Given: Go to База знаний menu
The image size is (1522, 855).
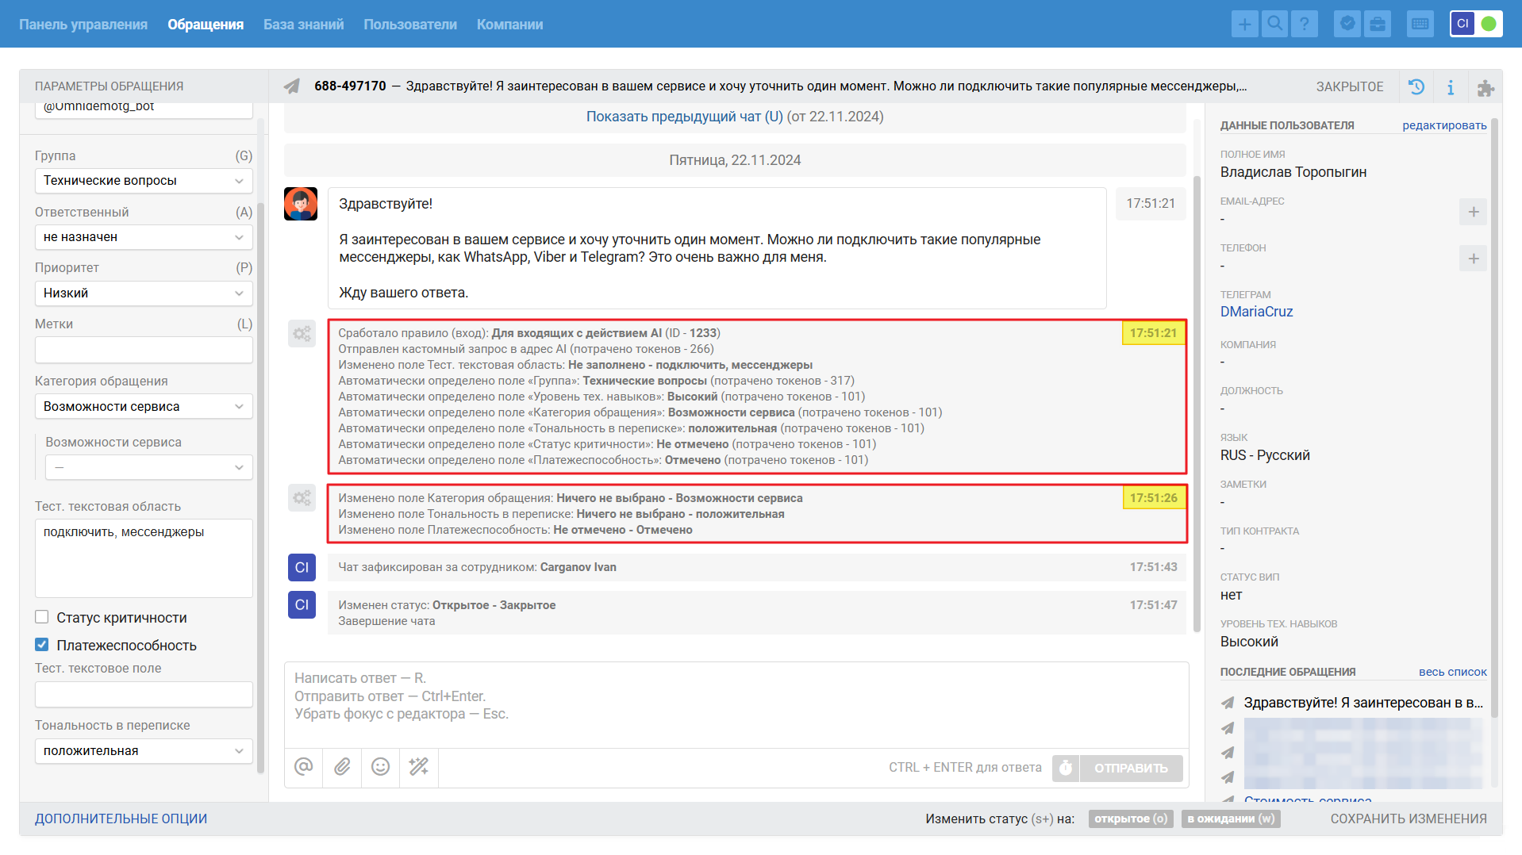Looking at the screenshot, I should coord(303,25).
